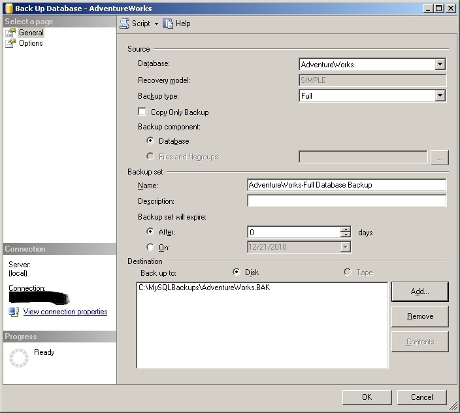Viewport: 460px width, 413px height.
Task: Click Cancel to dismiss dialog
Action: point(422,397)
